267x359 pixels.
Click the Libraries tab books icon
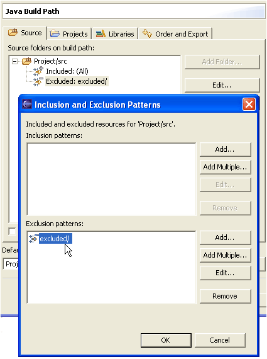click(x=101, y=34)
